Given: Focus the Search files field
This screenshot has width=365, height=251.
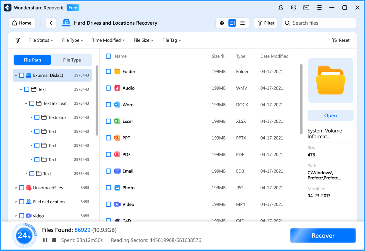Looking at the screenshot, I should 319,23.
